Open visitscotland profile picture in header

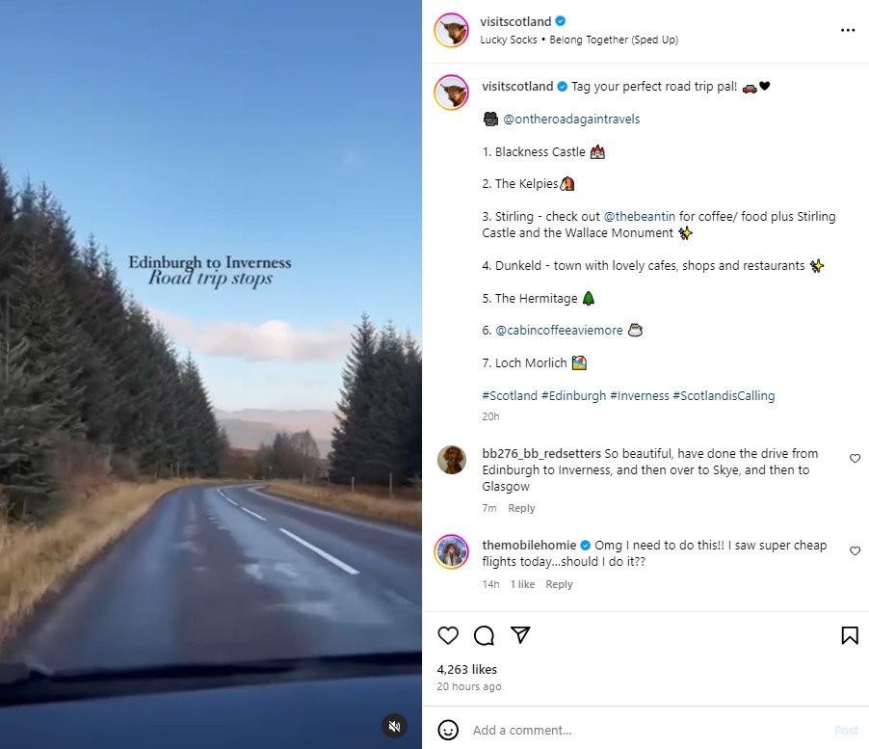point(452,31)
